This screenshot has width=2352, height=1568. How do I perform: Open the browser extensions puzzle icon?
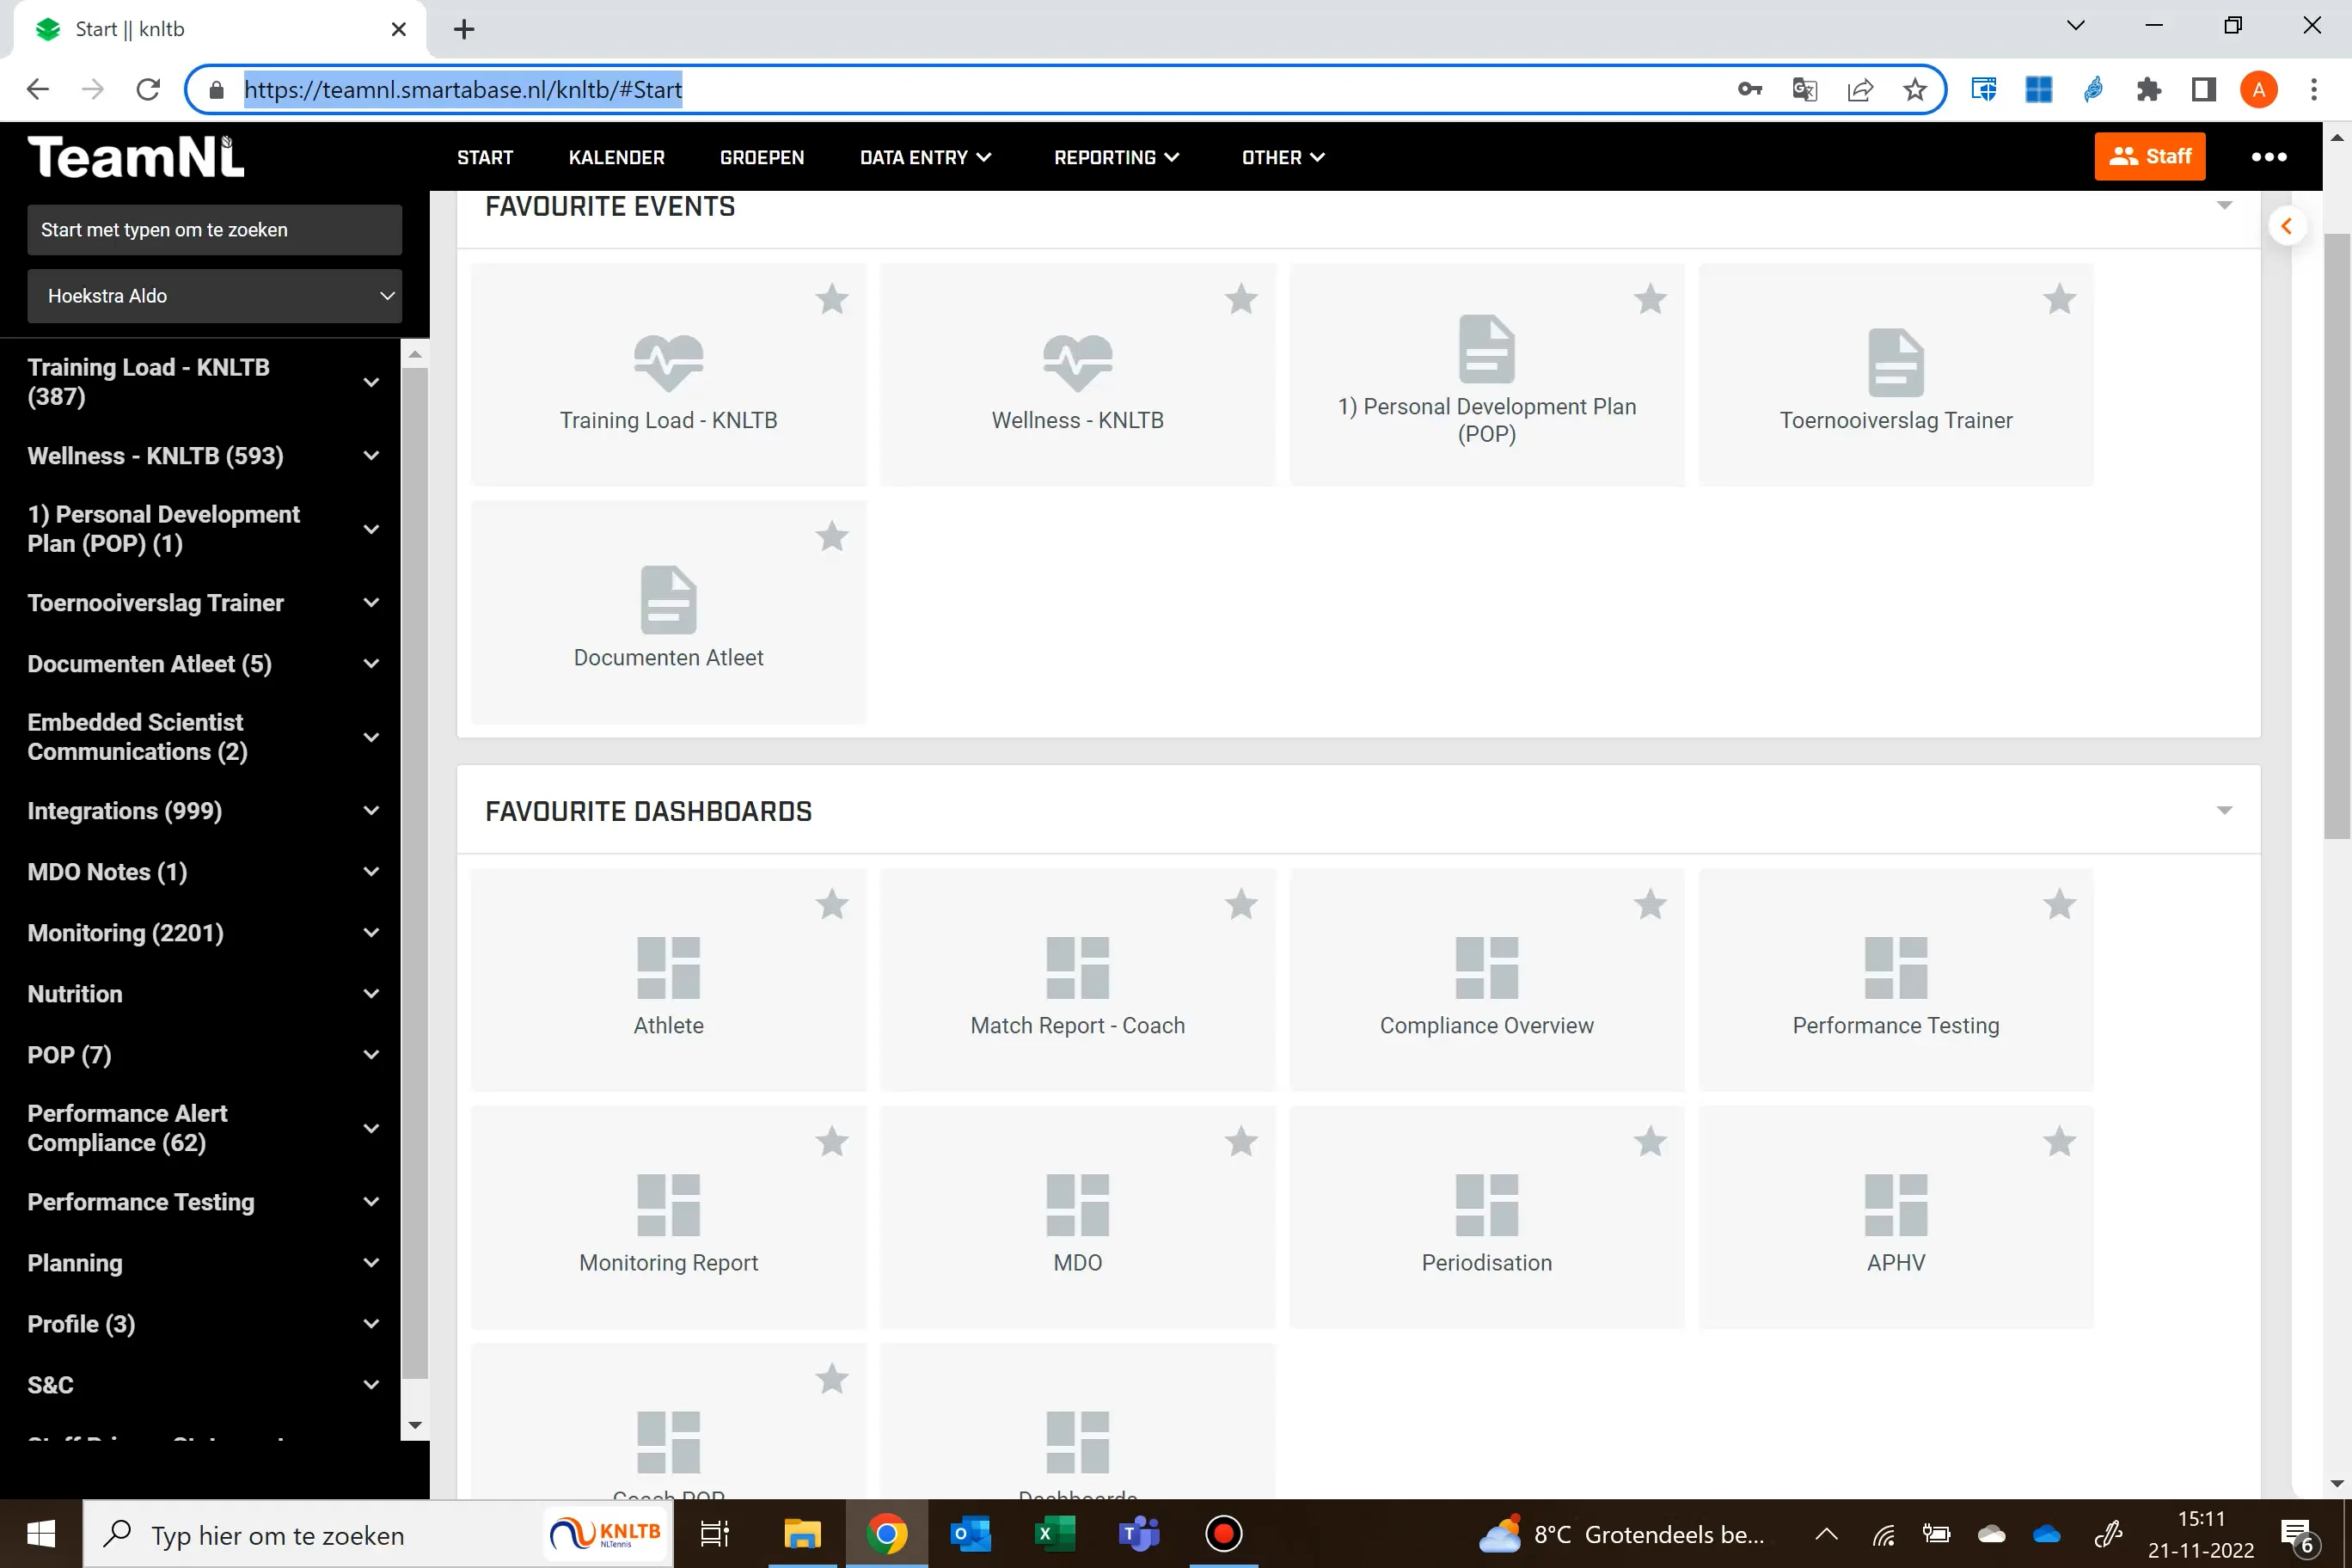pyautogui.click(x=2148, y=89)
